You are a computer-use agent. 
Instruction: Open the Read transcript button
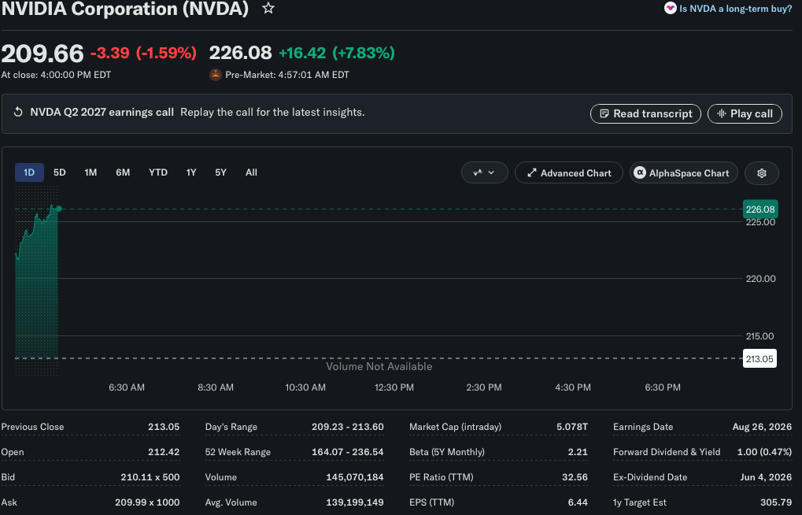coord(645,113)
